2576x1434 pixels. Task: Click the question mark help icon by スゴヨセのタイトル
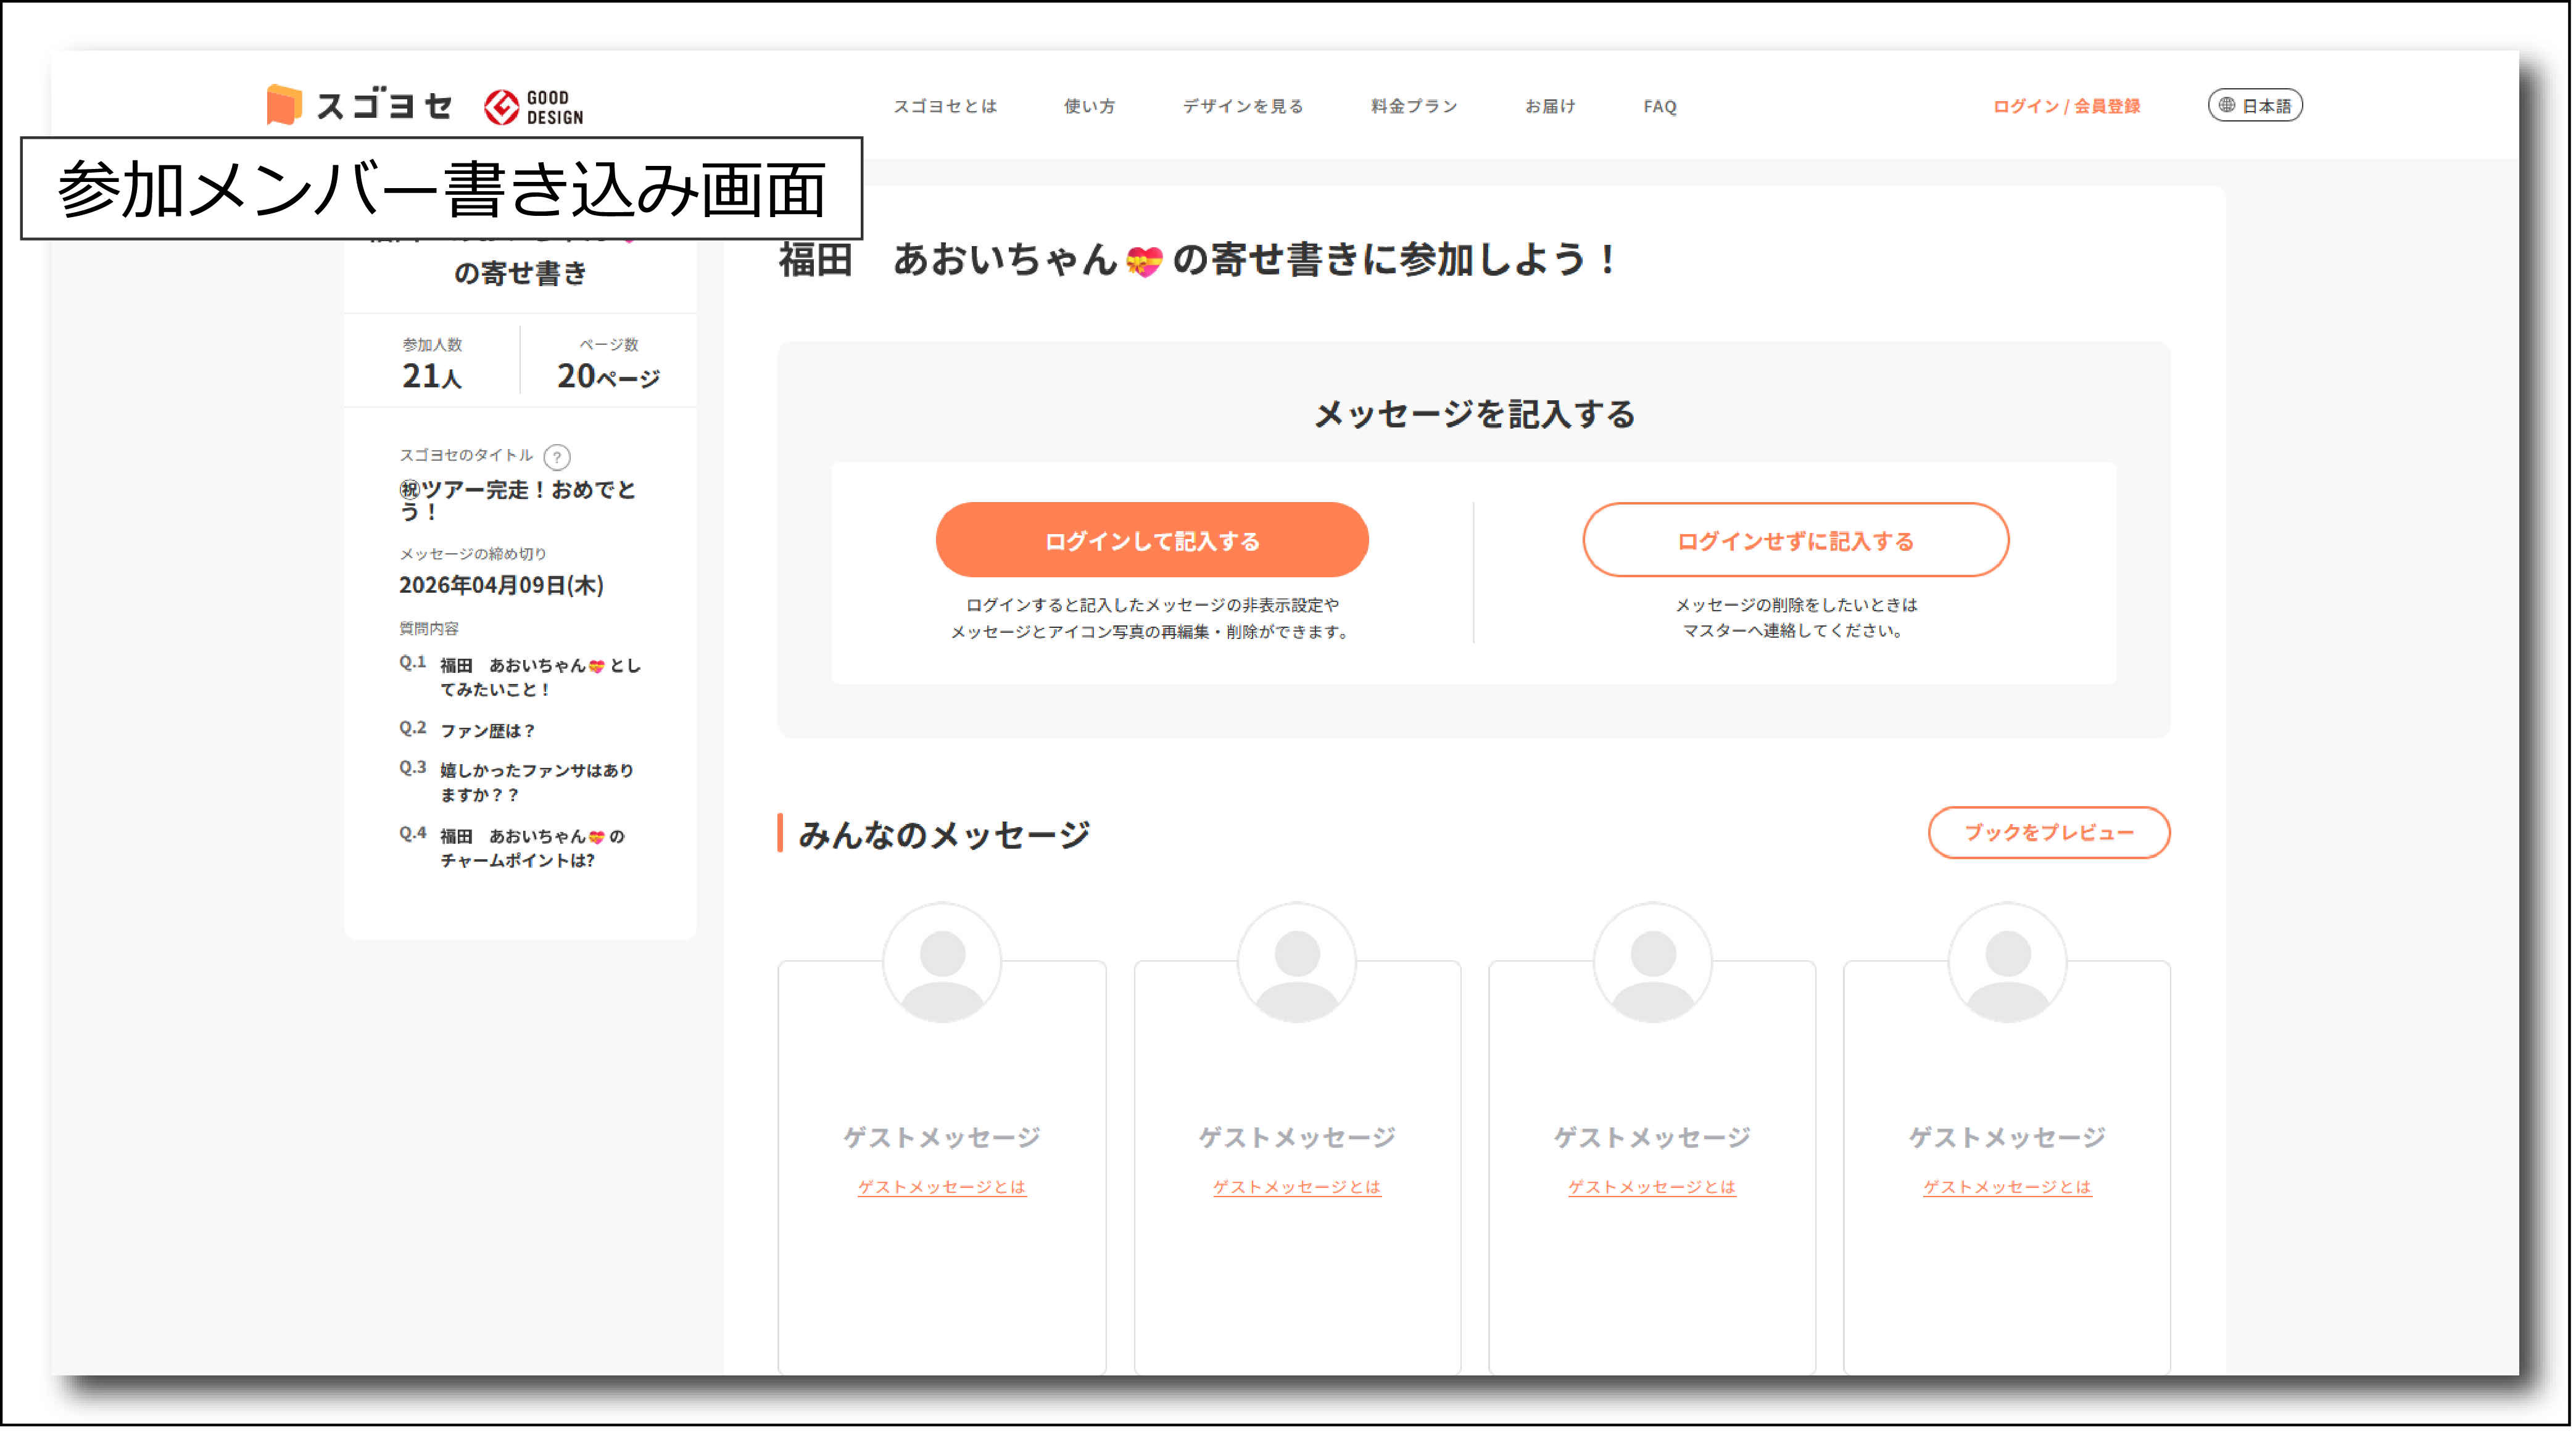click(557, 456)
